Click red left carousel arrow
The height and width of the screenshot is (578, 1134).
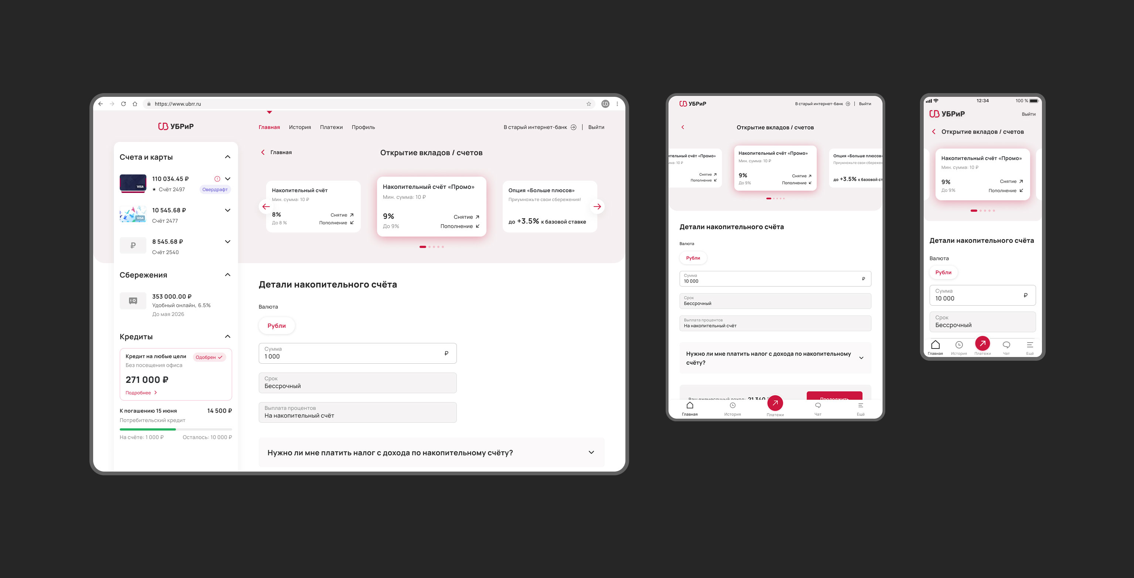[266, 207]
